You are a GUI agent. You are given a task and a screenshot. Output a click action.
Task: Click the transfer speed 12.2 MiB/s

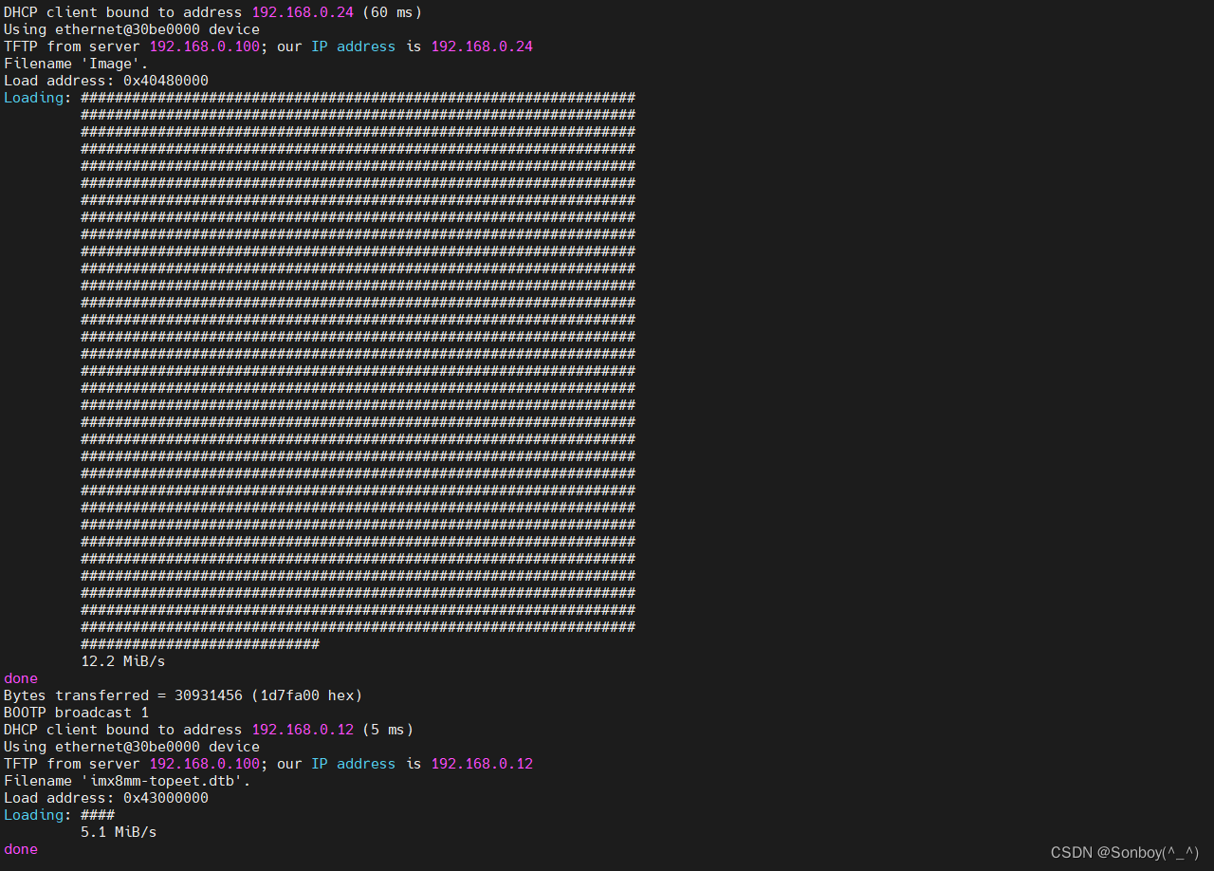click(x=121, y=660)
